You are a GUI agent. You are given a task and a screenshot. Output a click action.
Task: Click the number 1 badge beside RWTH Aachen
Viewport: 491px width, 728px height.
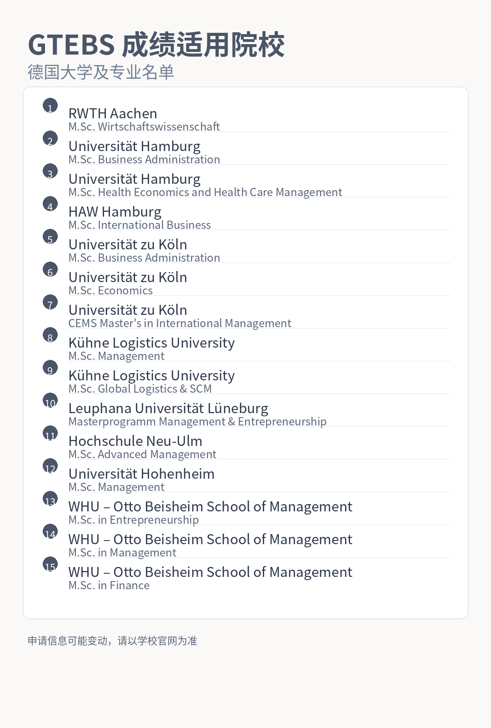[x=50, y=106]
